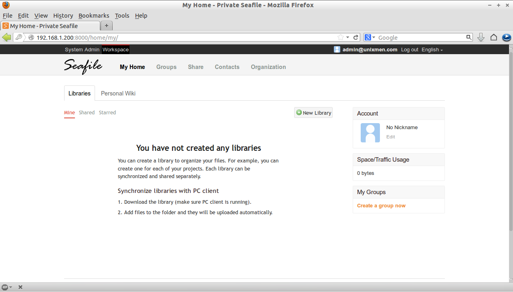Open the History menu

63,16
